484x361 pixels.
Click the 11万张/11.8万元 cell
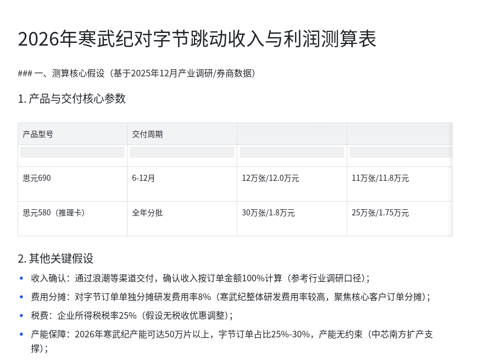point(380,178)
